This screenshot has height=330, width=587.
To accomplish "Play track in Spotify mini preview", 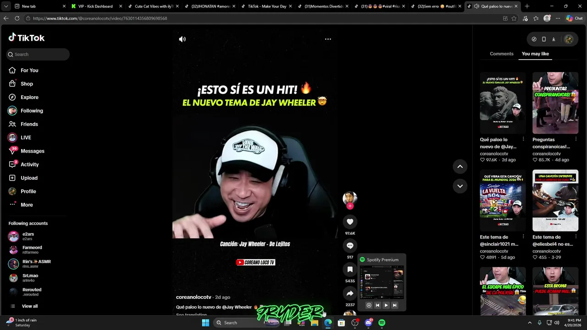I will [x=386, y=305].
